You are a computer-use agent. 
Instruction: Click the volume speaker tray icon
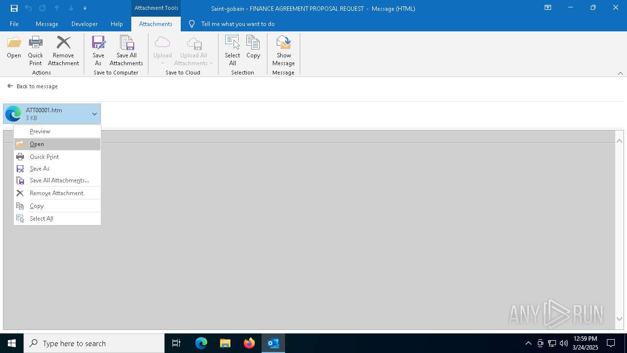coord(564,343)
